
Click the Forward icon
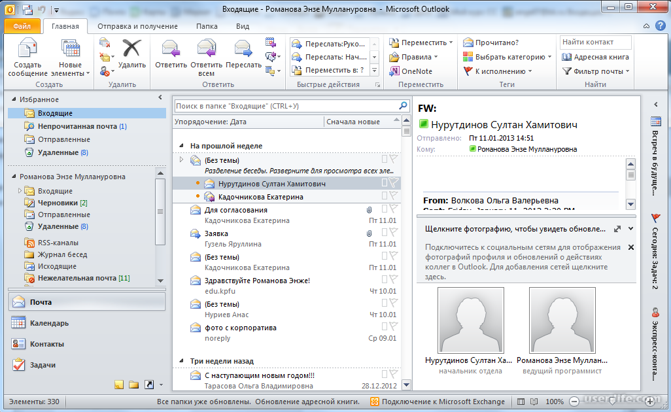[243, 48]
